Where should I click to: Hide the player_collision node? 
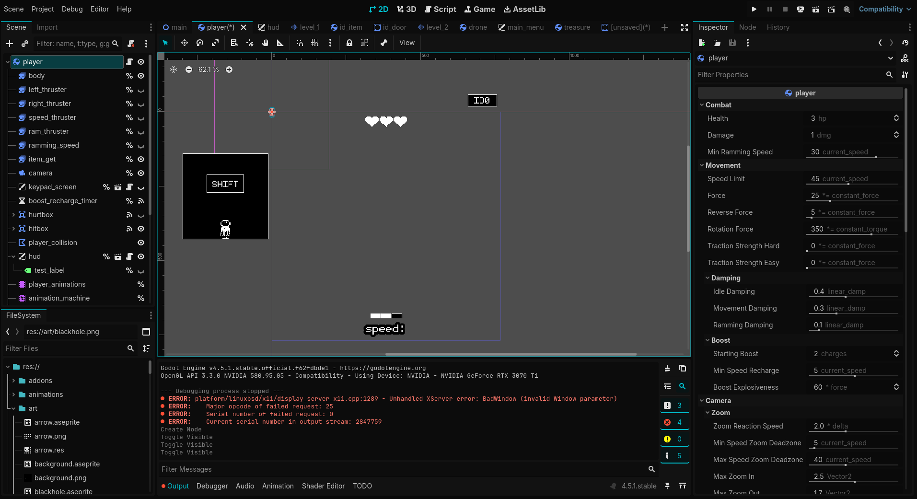coord(141,243)
